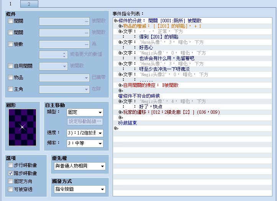Enable the 主角 condition checkbox

[x=10, y=89]
